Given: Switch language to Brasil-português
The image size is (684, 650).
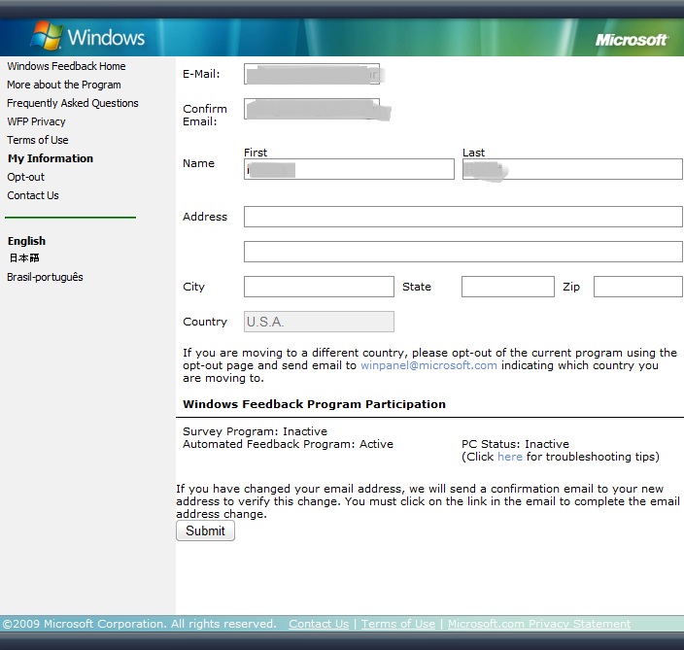Looking at the screenshot, I should point(45,277).
